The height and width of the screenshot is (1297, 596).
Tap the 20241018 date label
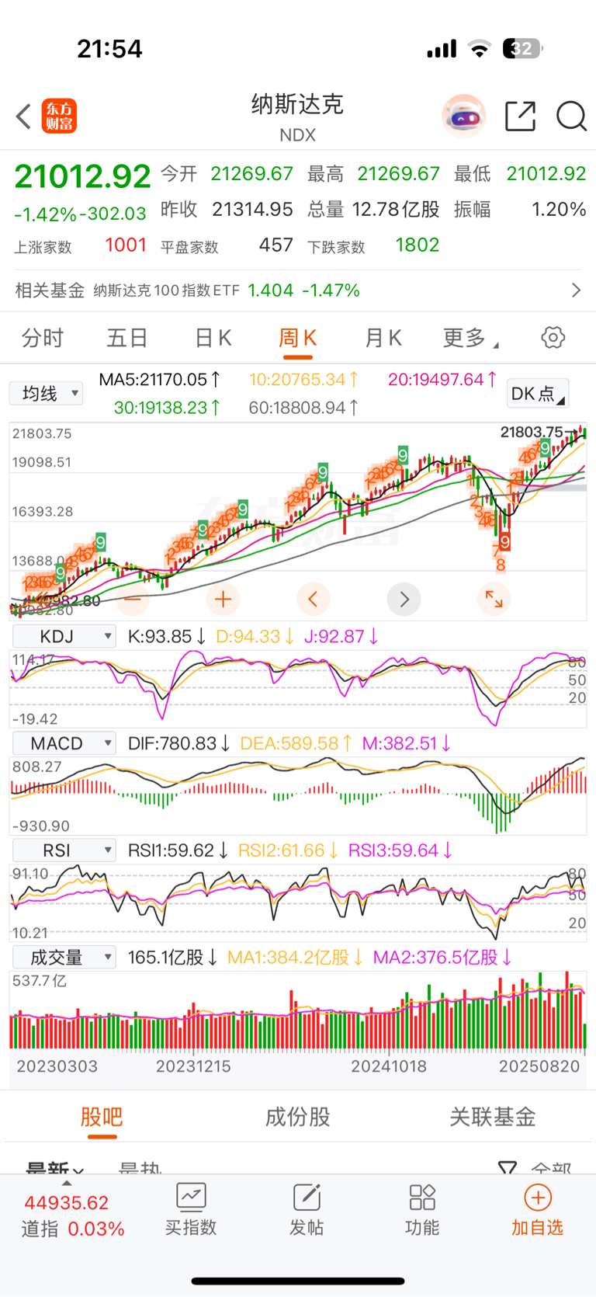pyautogui.click(x=389, y=1066)
